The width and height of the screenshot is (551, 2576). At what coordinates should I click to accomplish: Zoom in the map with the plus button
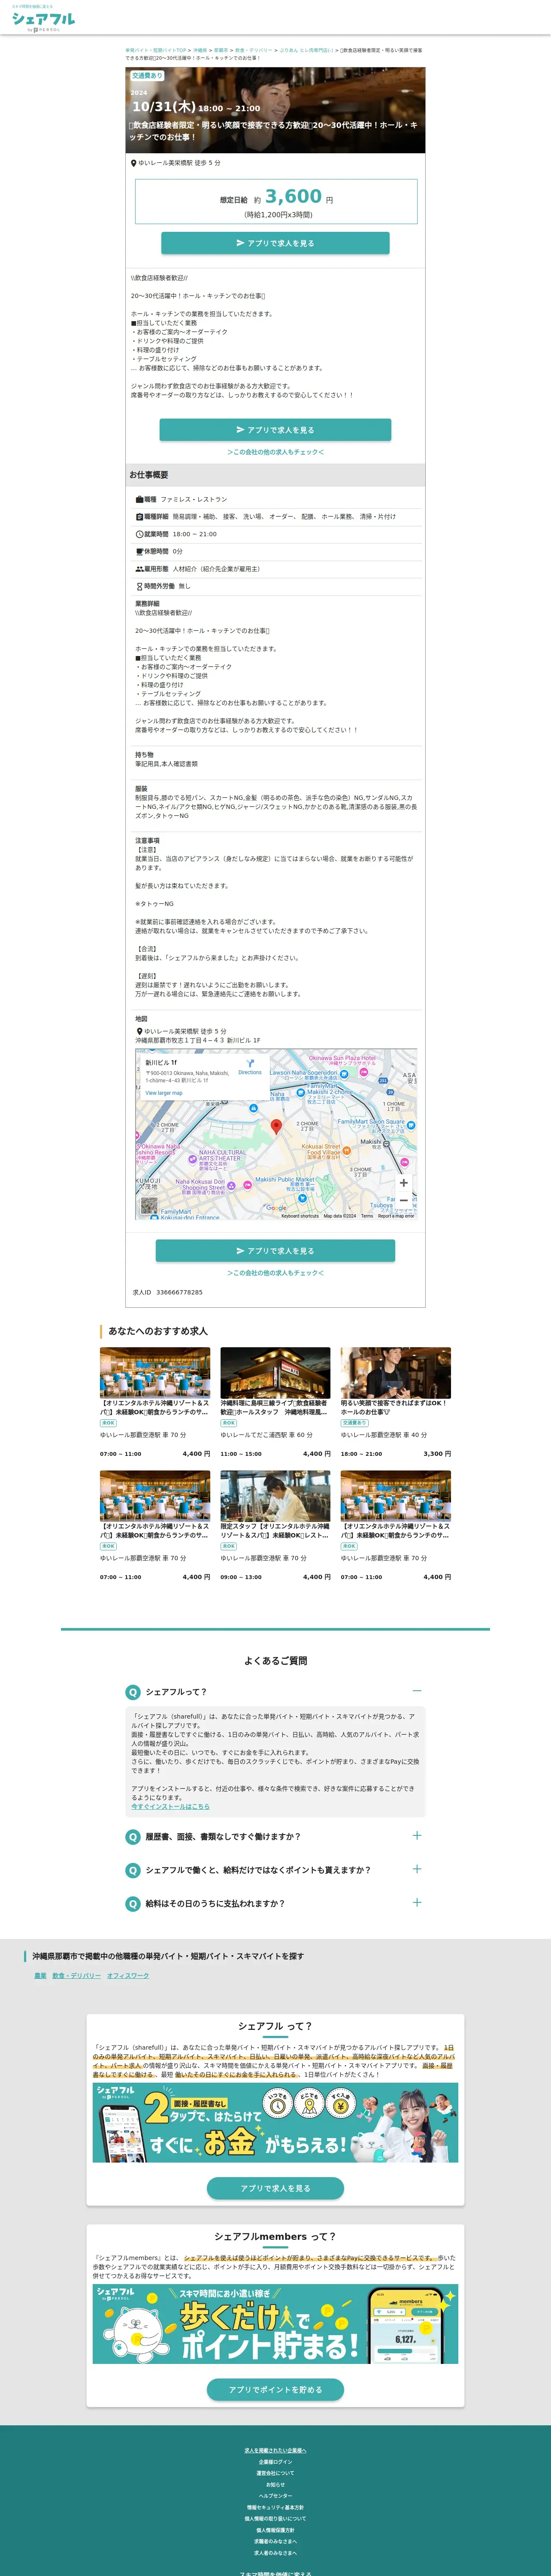(404, 1183)
